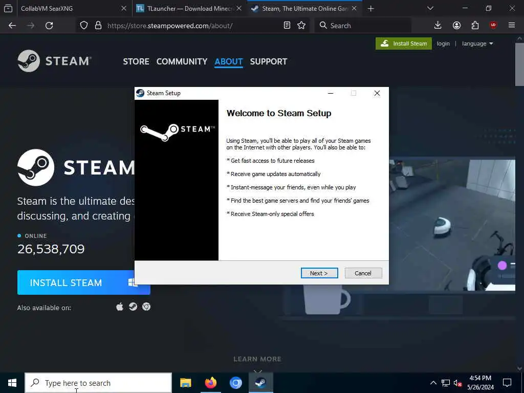The width and height of the screenshot is (524, 393).
Task: Click Steam Setup taskbar icon
Action: (x=260, y=383)
